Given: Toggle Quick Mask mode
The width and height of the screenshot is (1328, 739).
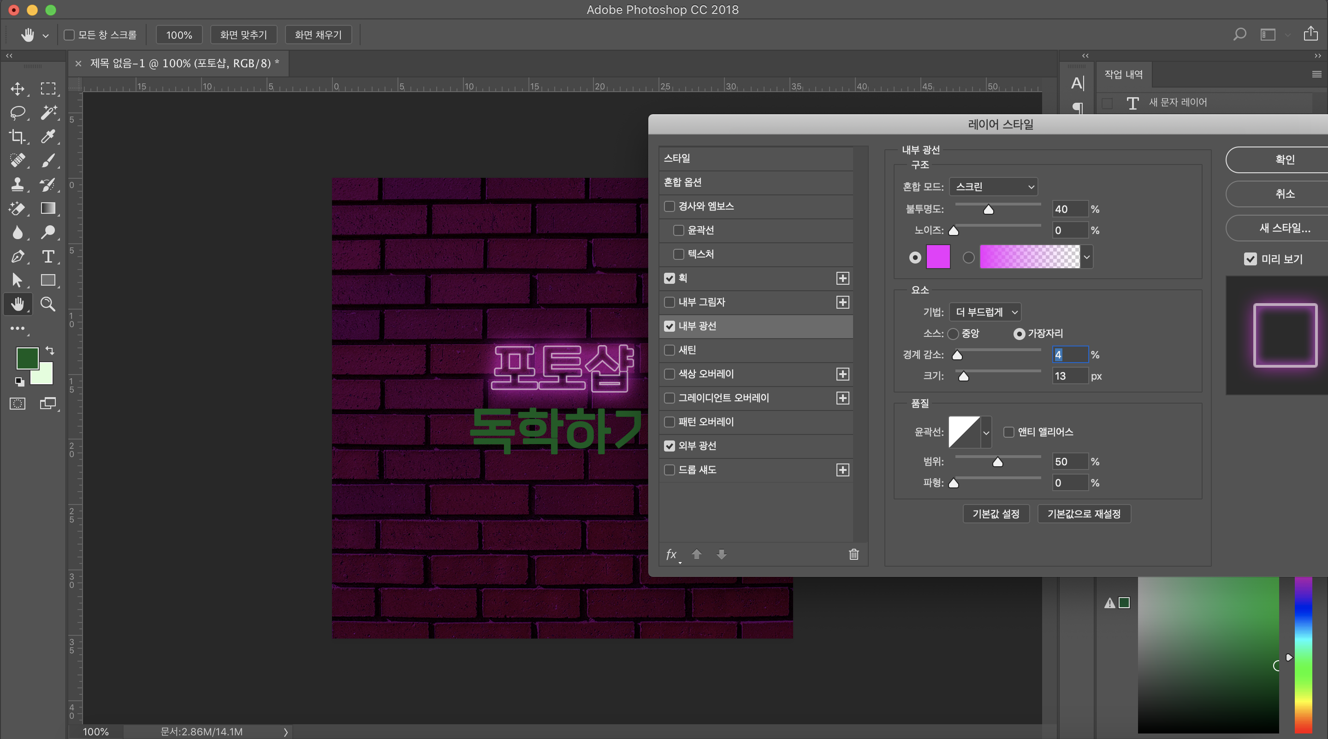Looking at the screenshot, I should tap(18, 403).
